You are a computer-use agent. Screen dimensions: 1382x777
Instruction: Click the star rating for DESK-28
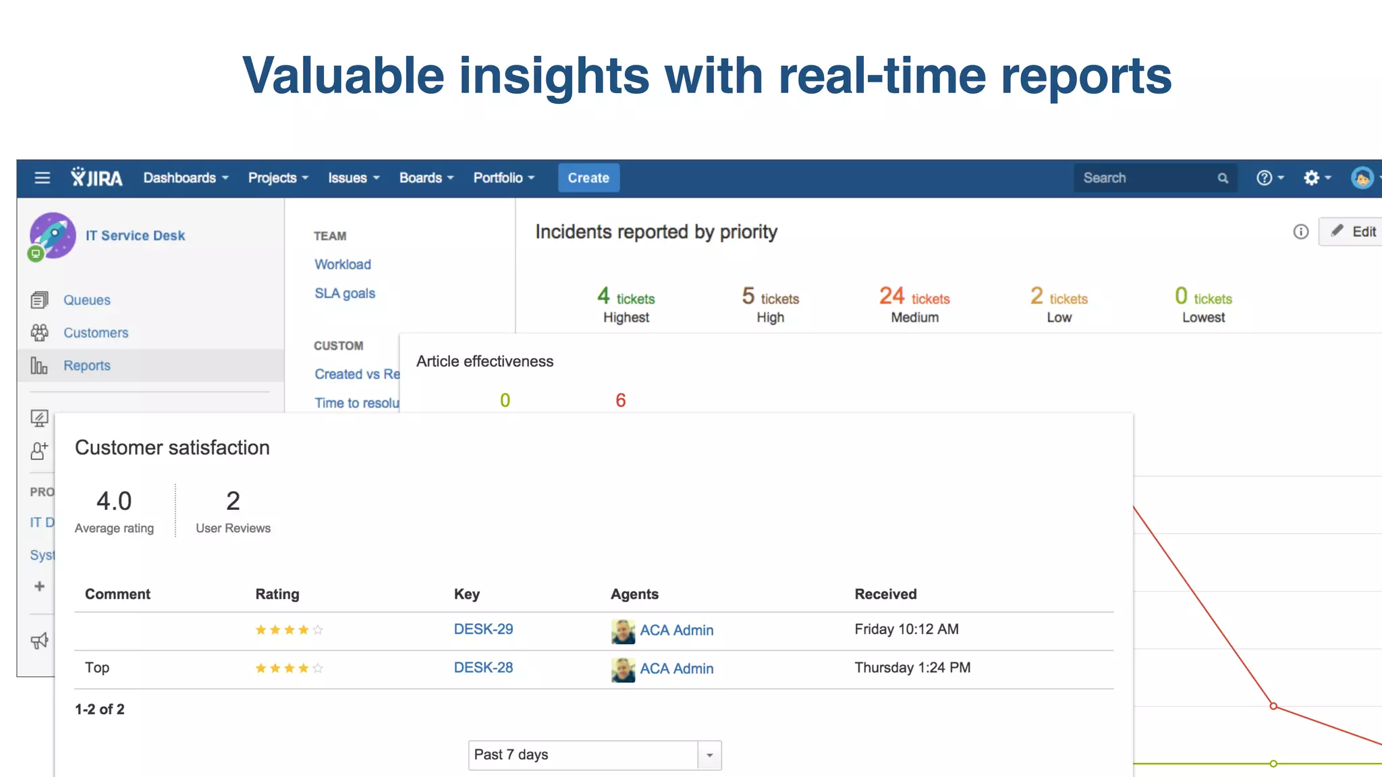tap(289, 668)
